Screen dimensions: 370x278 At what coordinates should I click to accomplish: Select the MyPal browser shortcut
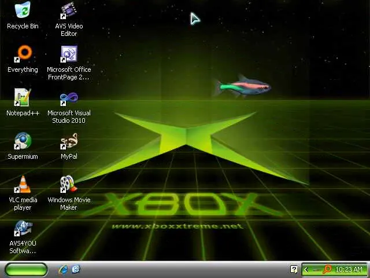coord(69,141)
